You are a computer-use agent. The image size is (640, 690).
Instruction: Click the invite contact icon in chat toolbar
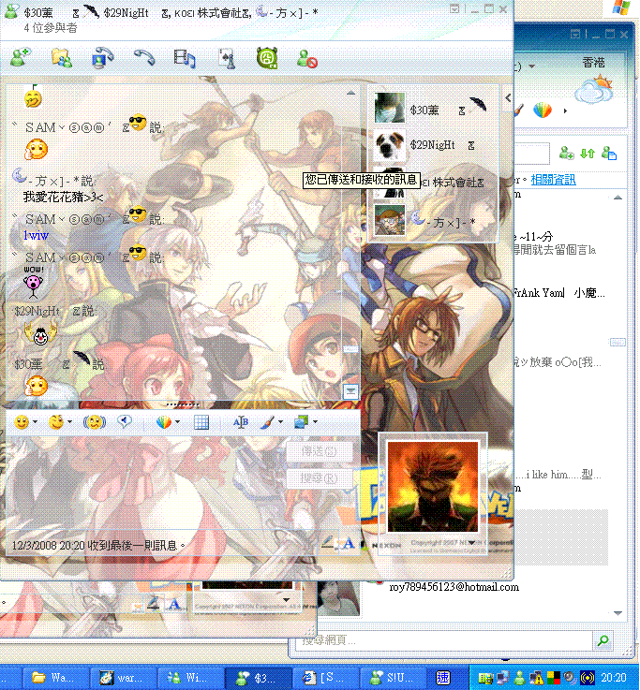click(x=20, y=58)
